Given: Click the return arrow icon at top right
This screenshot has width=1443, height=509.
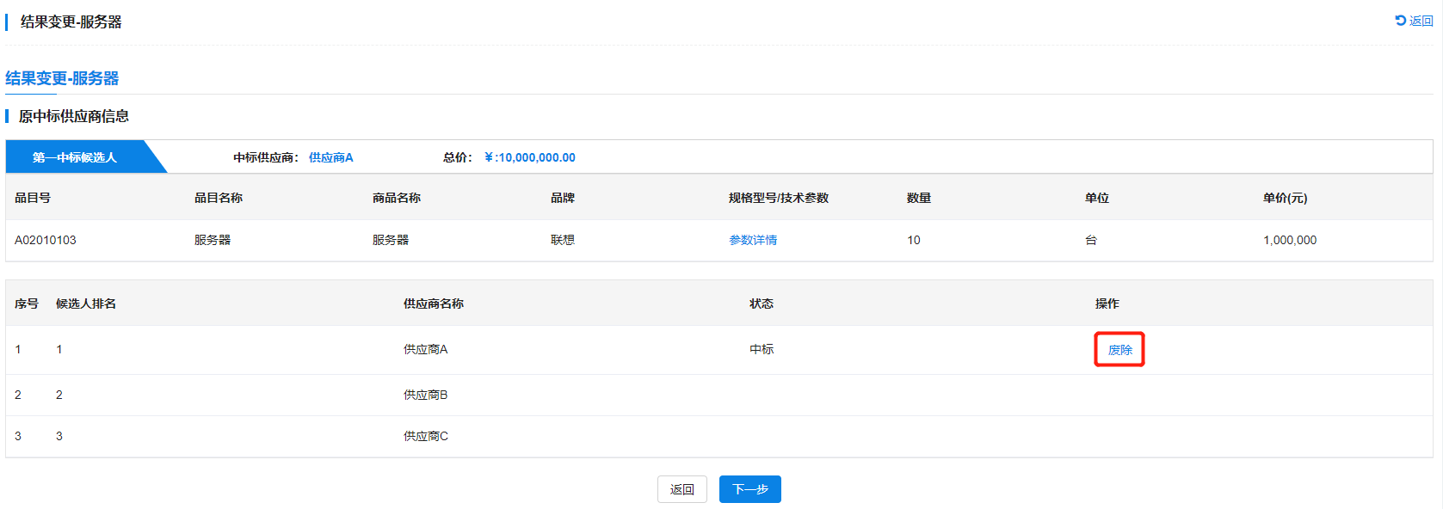Looking at the screenshot, I should pos(1400,21).
